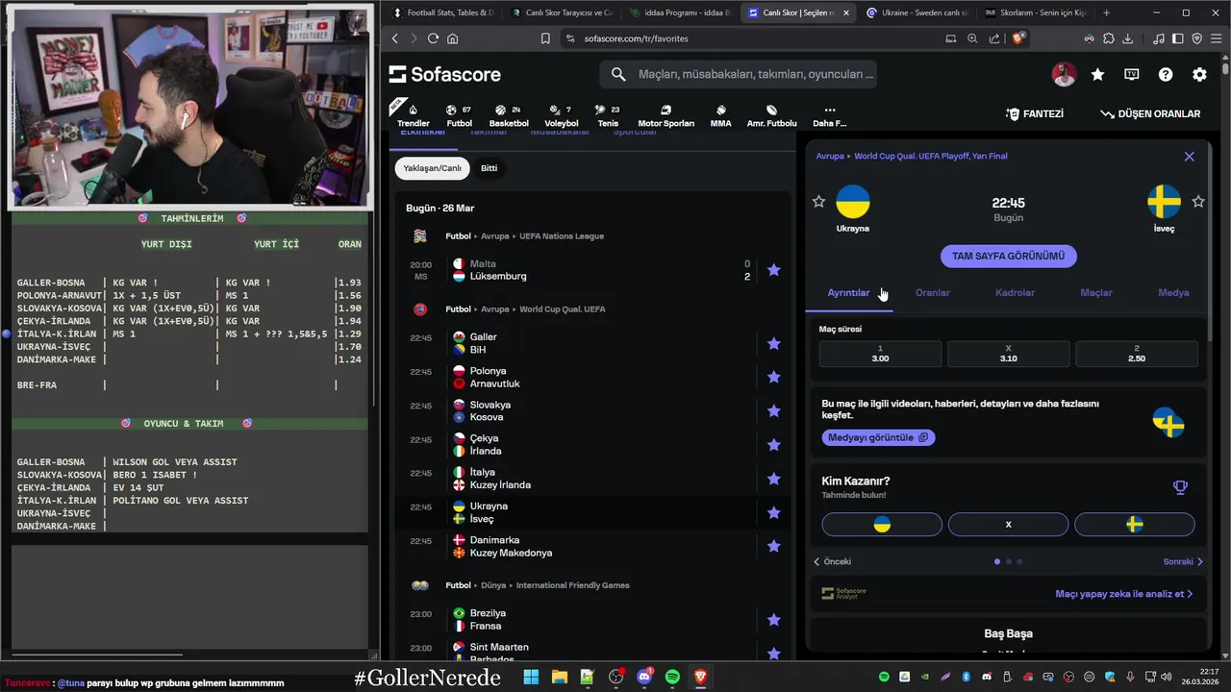Open the Futbol sport category
Screen dimensions: 1231x692
click(x=459, y=115)
